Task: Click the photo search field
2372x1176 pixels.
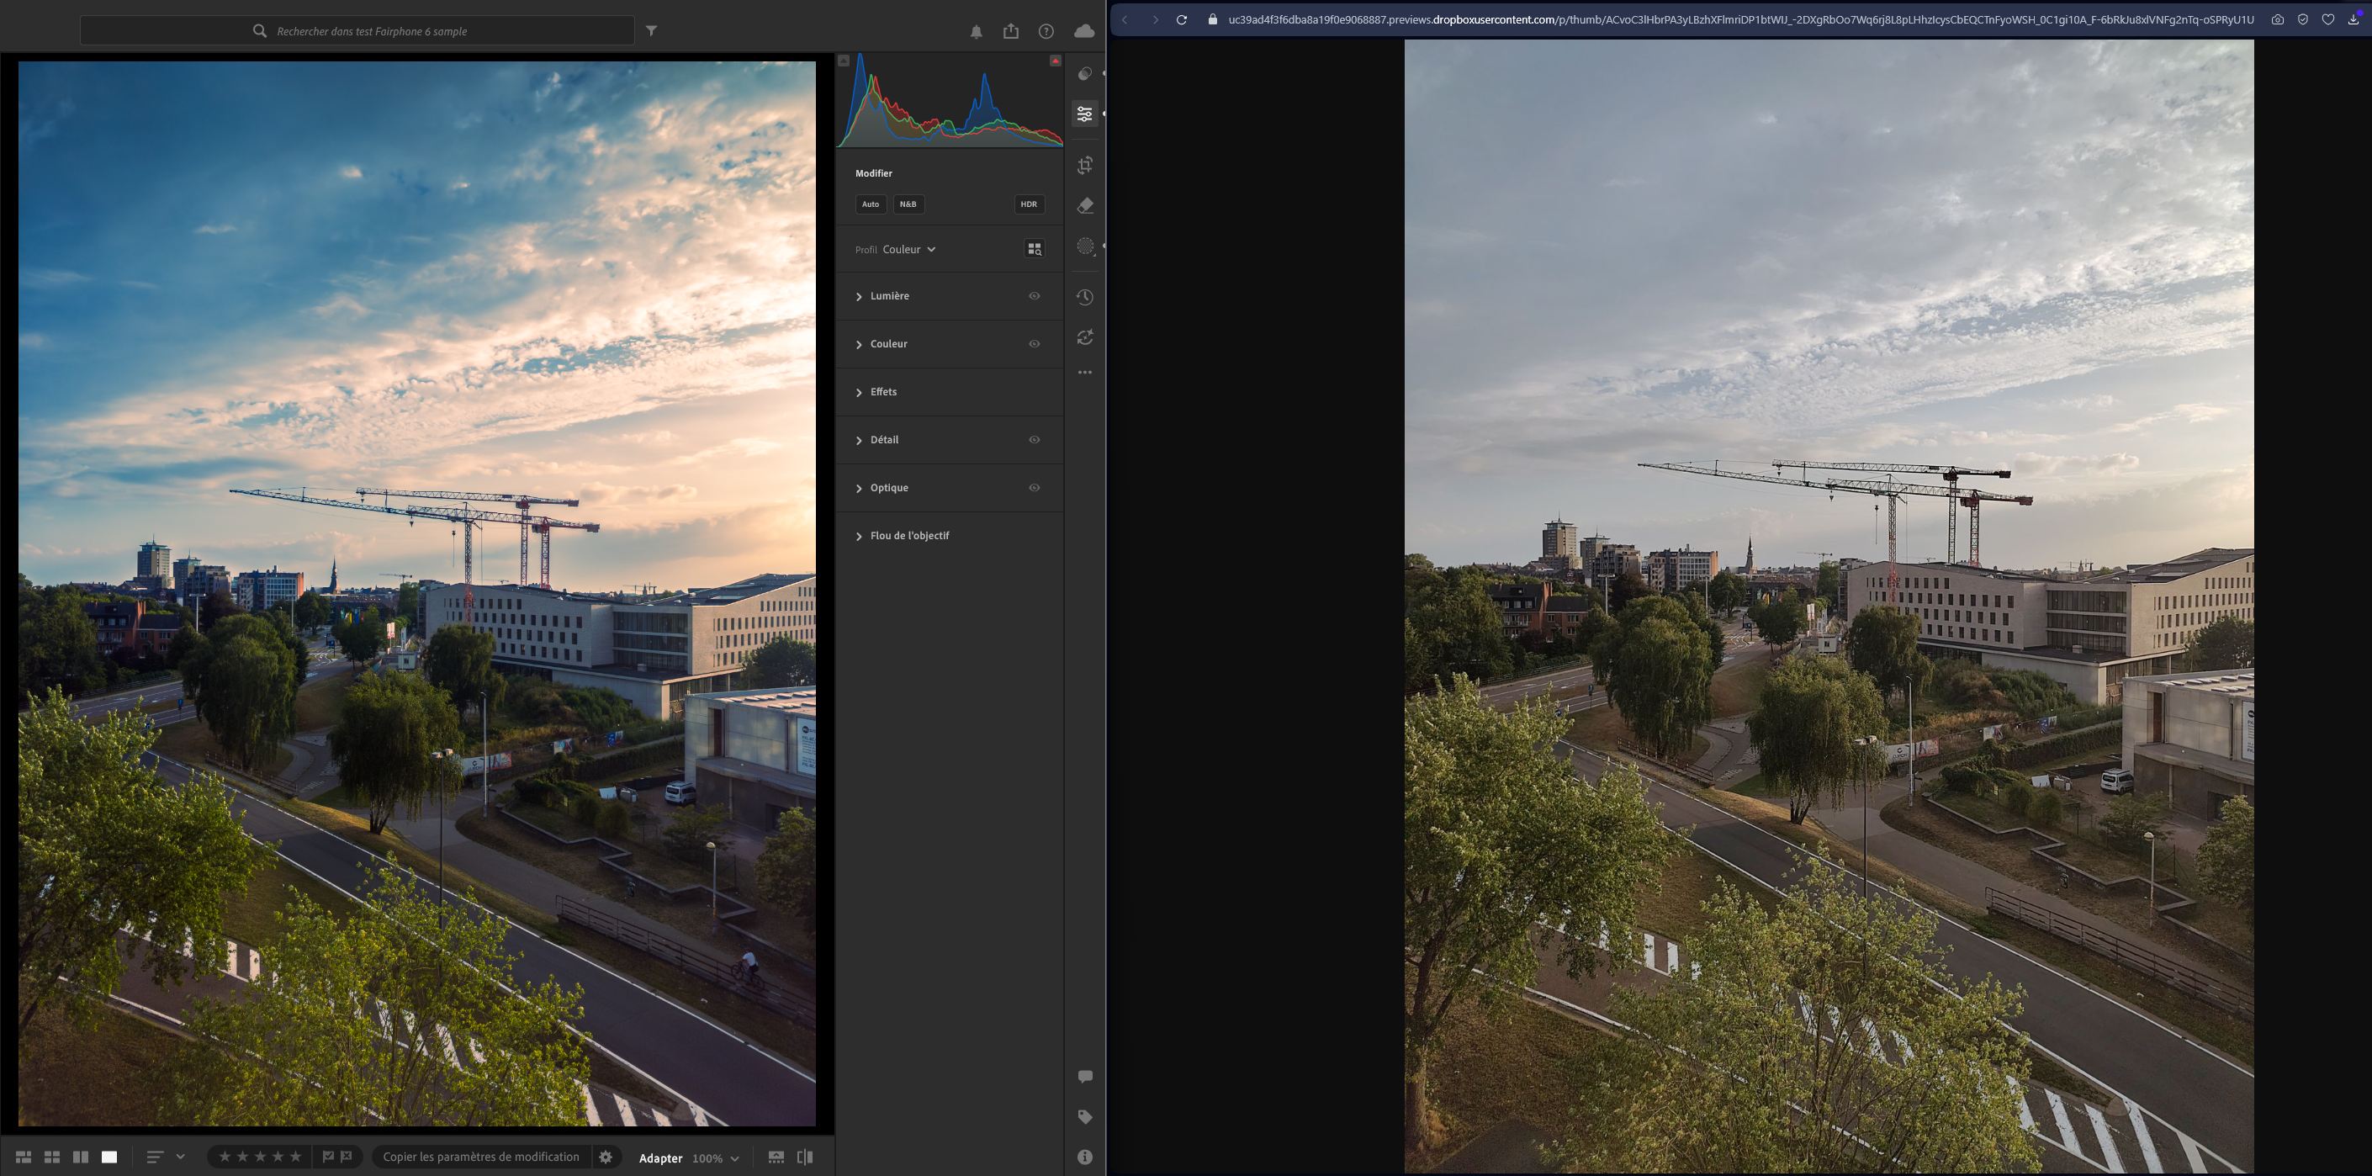Action: coord(368,31)
